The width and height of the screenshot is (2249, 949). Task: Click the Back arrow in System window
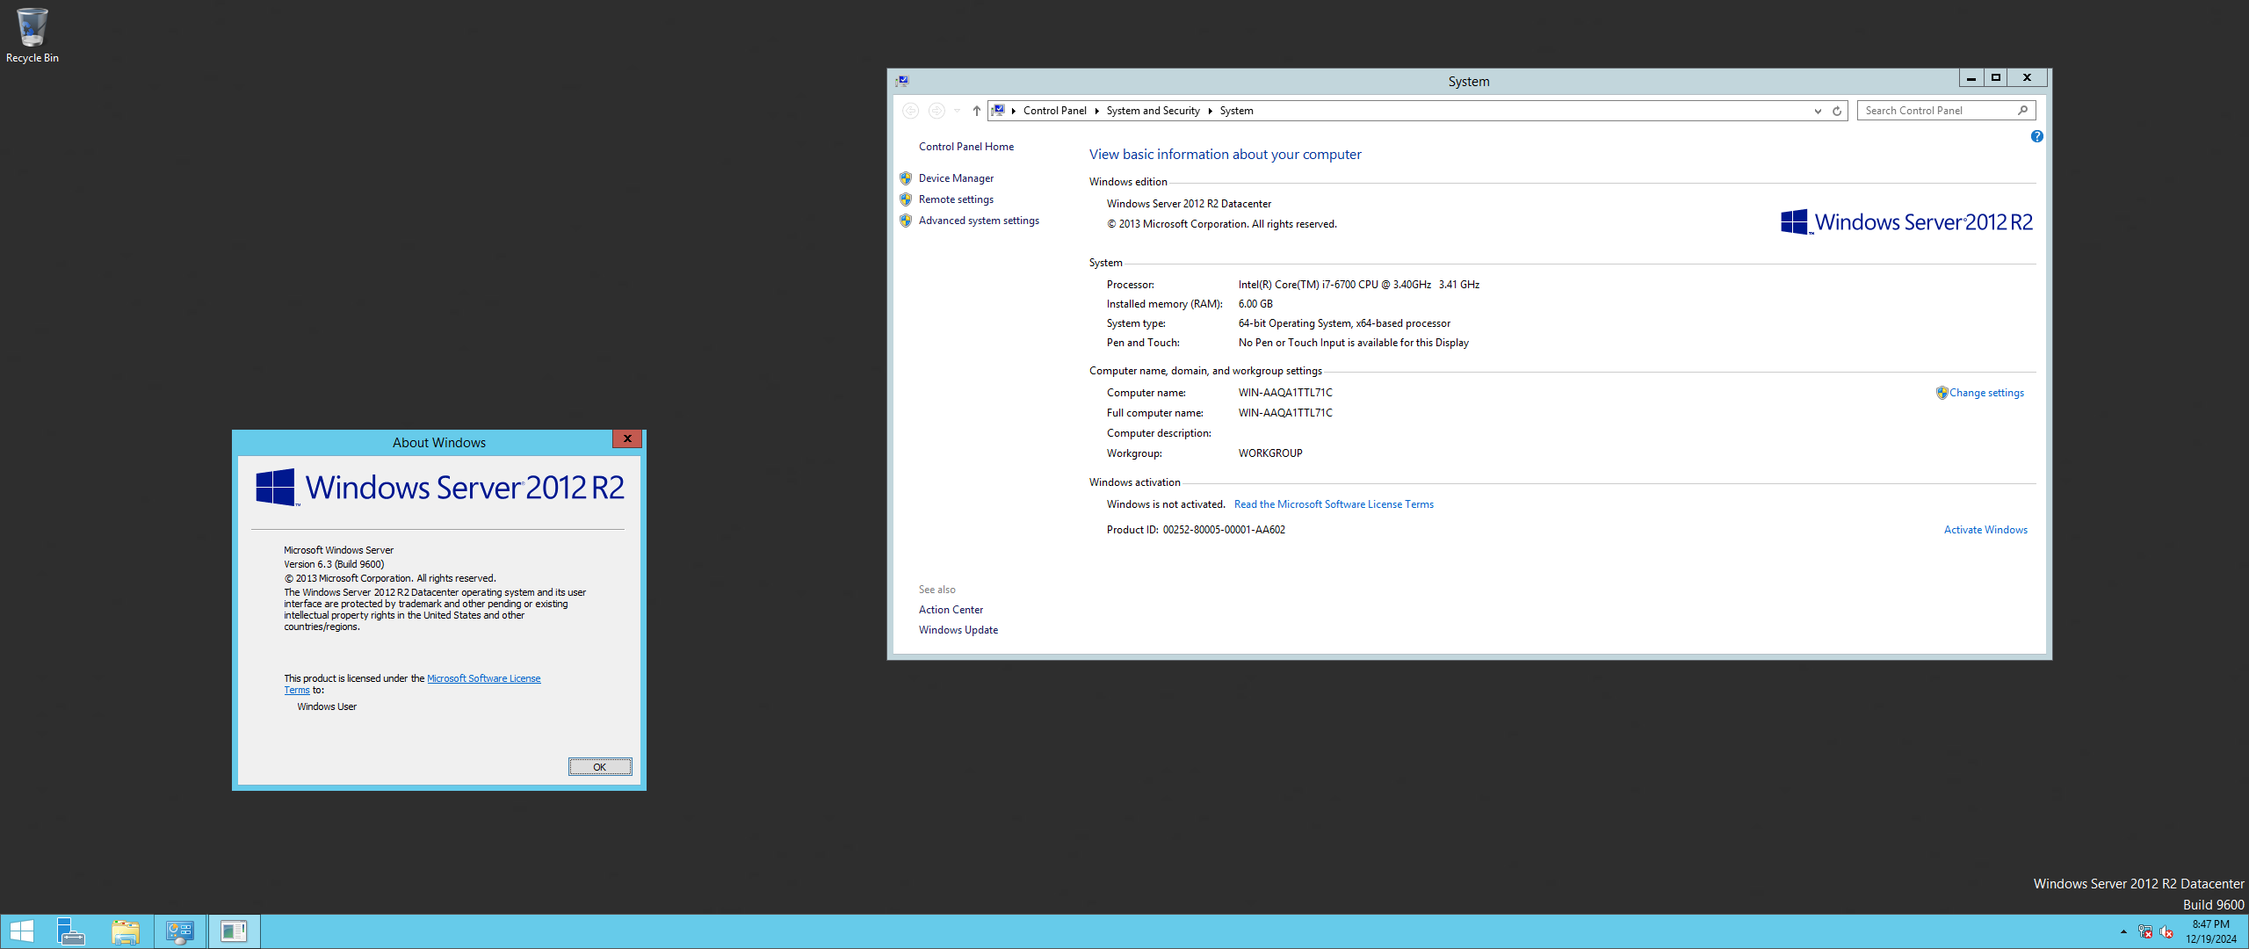911,111
